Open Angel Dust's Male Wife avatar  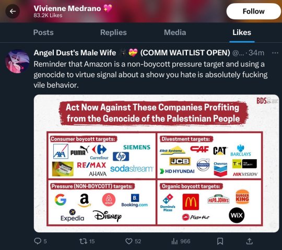pyautogui.click(x=17, y=62)
